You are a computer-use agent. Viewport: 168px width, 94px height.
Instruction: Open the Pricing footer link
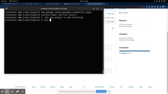(112, 87)
